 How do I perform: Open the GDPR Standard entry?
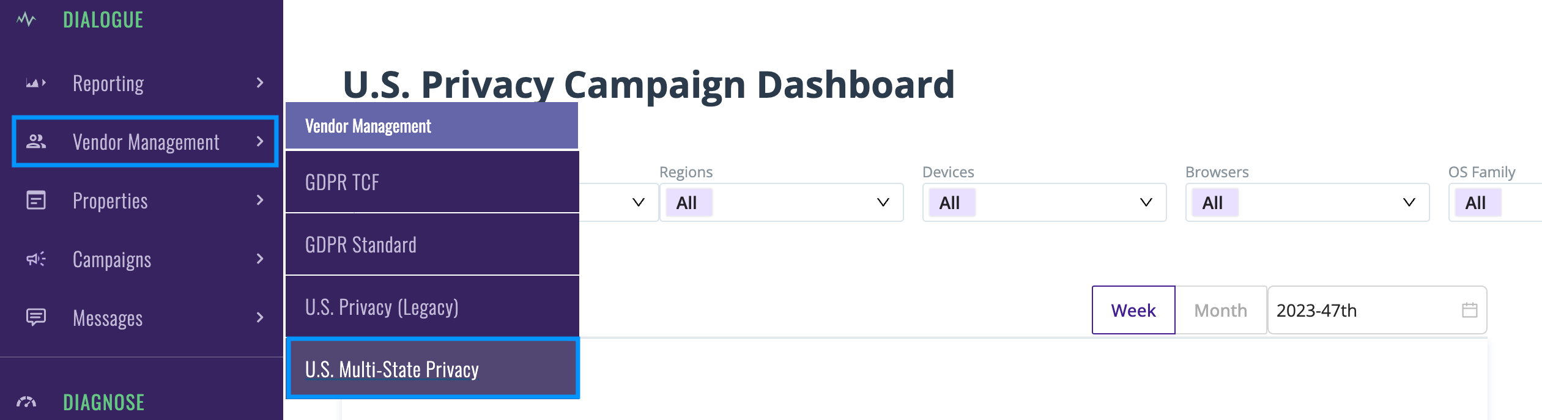tap(432, 245)
